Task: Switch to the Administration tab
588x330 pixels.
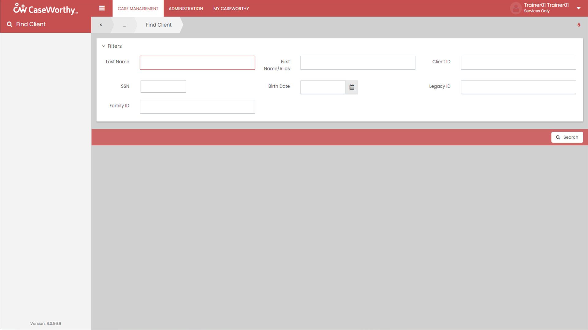Action: pyautogui.click(x=185, y=9)
